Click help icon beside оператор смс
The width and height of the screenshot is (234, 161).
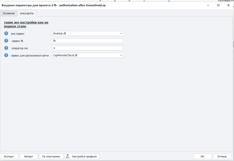pos(6,48)
